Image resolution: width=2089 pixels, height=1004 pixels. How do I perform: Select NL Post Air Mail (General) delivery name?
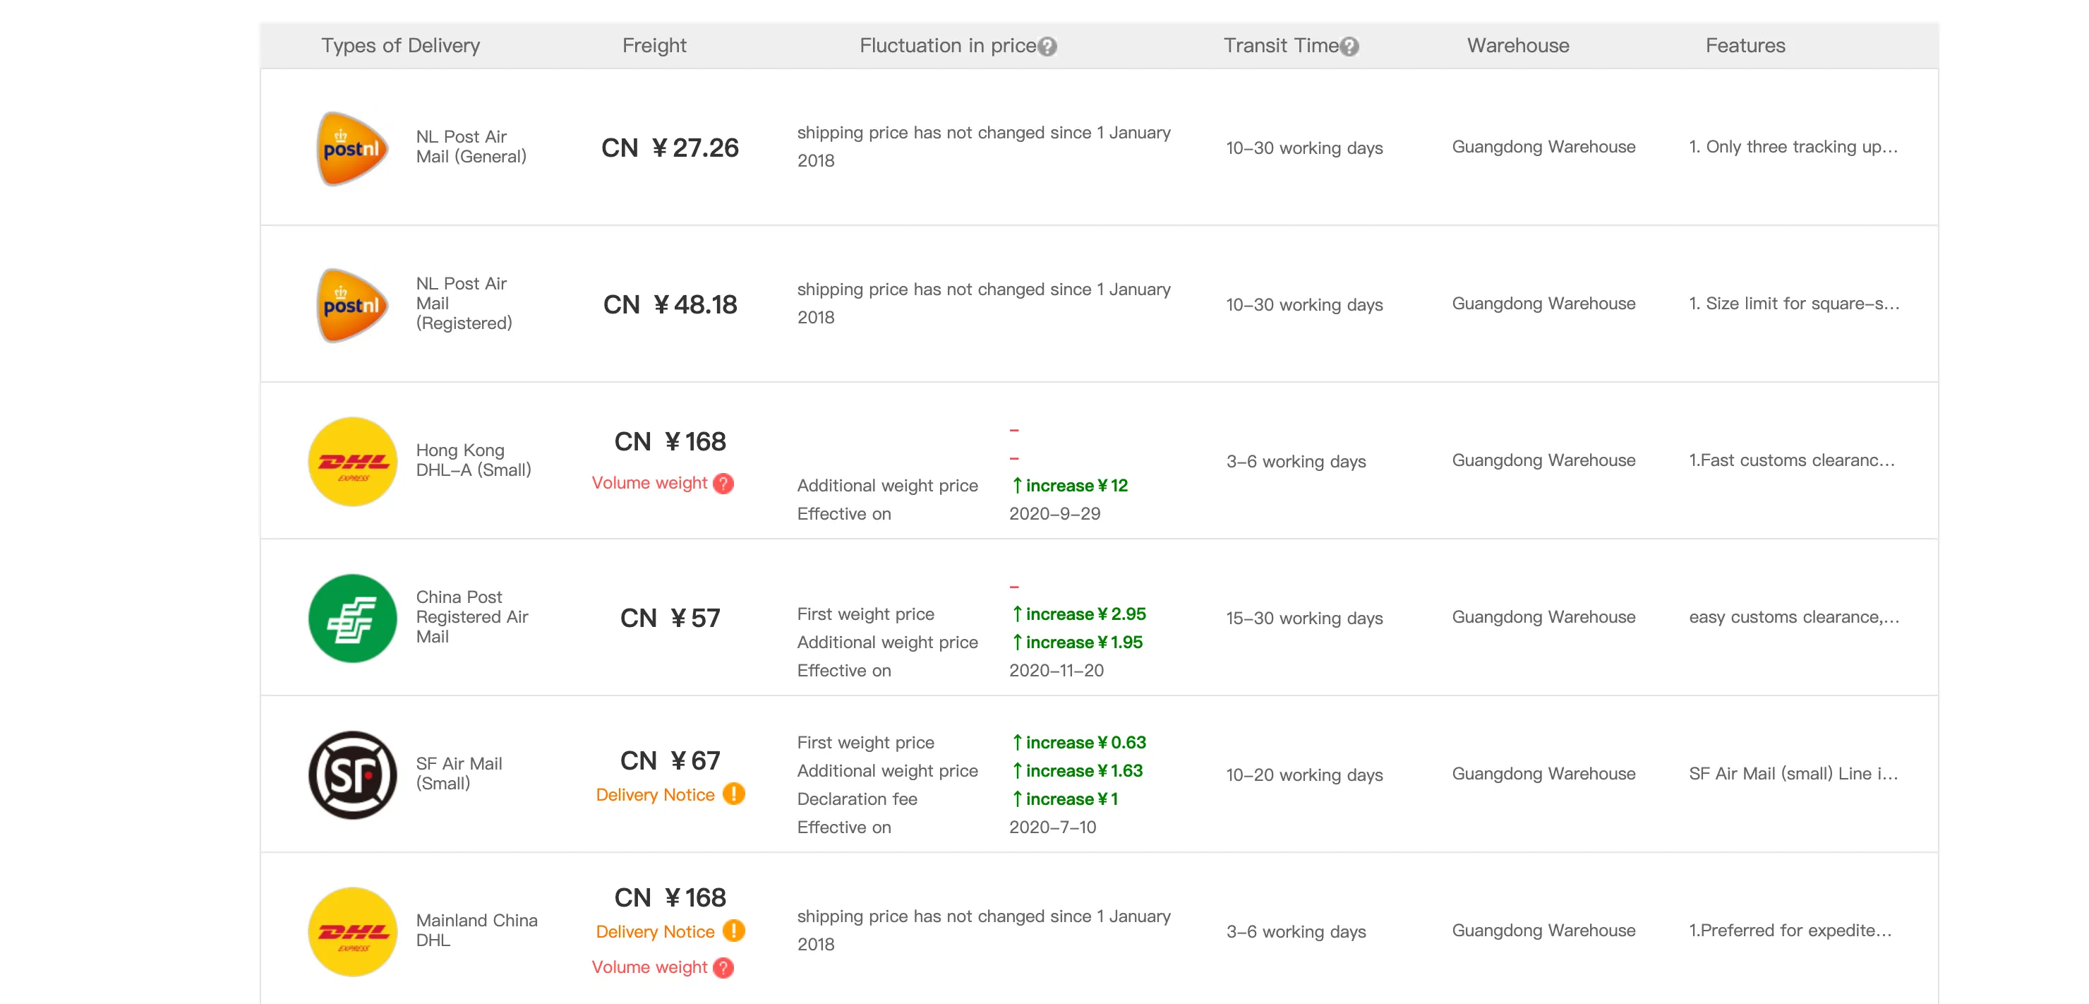point(471,147)
